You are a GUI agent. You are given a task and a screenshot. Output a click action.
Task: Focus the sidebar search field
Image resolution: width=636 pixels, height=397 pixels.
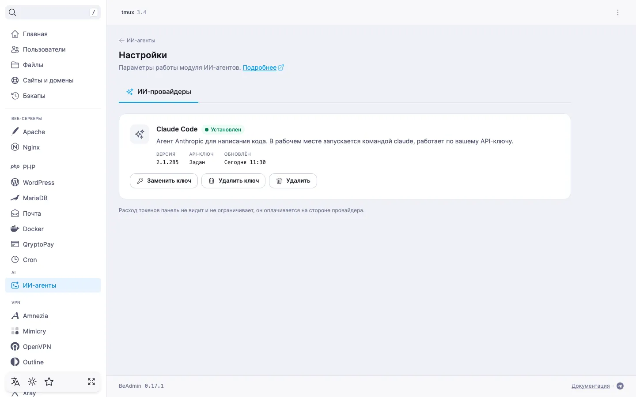click(53, 12)
